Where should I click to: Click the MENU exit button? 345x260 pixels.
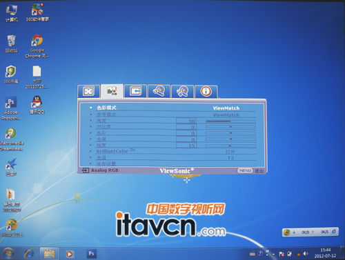[x=245, y=170]
